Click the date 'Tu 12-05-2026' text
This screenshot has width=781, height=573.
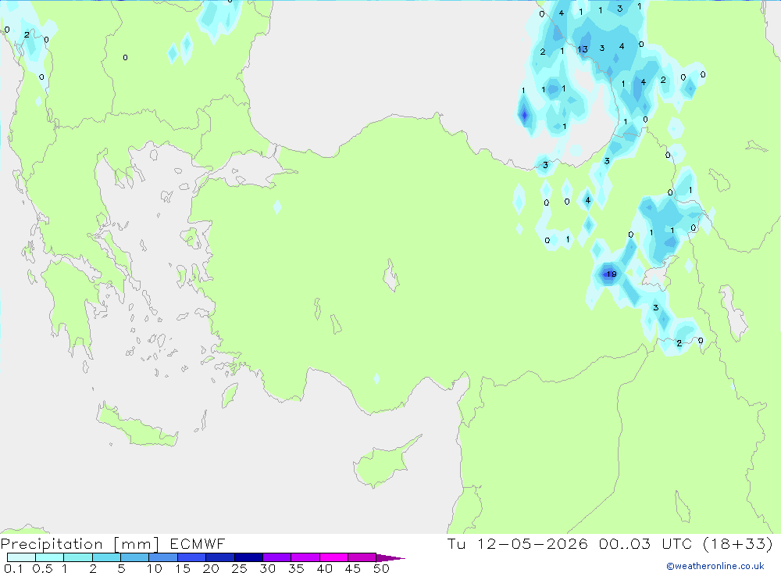518,543
